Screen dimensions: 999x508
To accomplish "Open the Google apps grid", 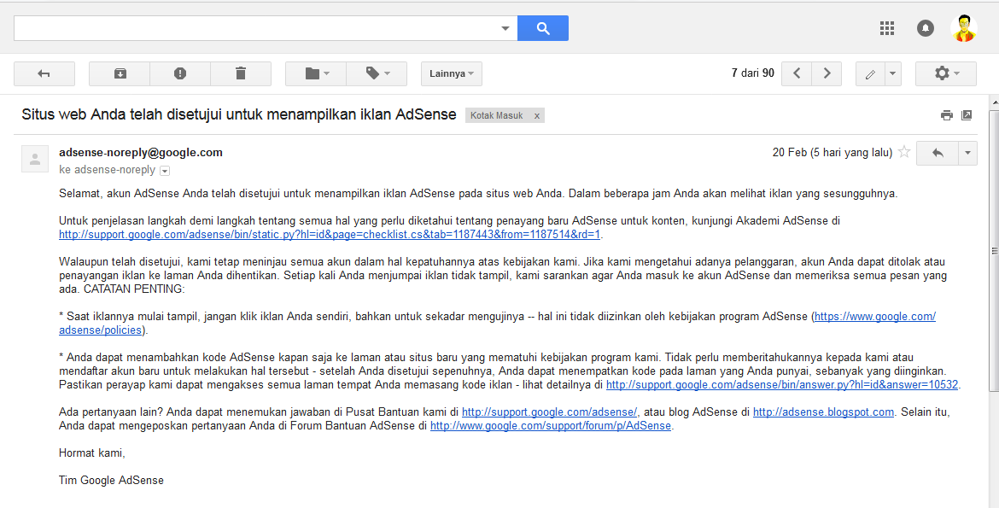I will click(x=886, y=27).
